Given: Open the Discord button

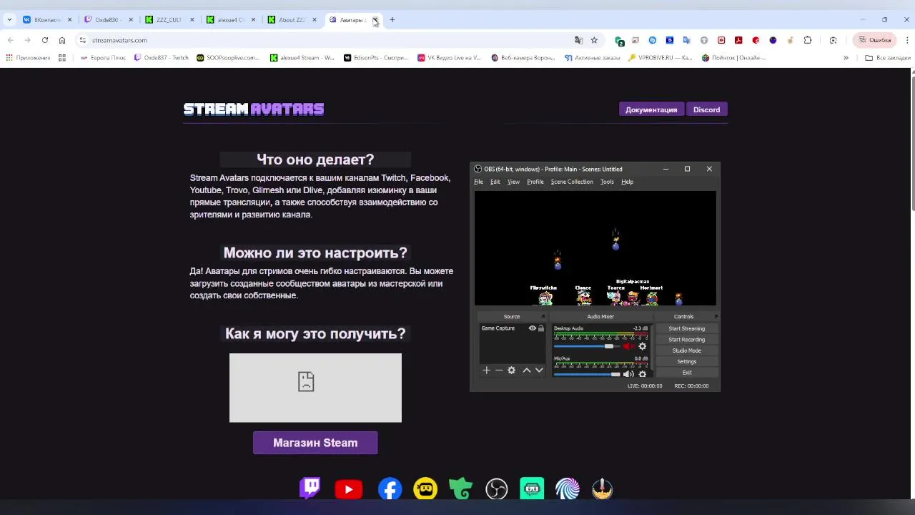Looking at the screenshot, I should click(706, 109).
